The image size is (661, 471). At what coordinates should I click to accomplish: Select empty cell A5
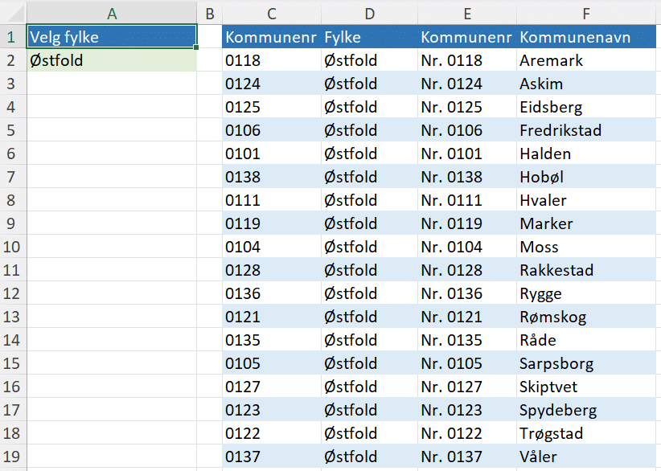click(x=112, y=130)
